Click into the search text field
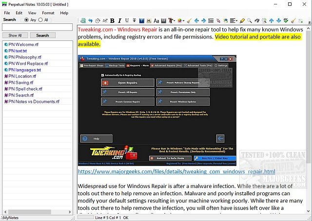The image size is (312, 221). [38, 27]
